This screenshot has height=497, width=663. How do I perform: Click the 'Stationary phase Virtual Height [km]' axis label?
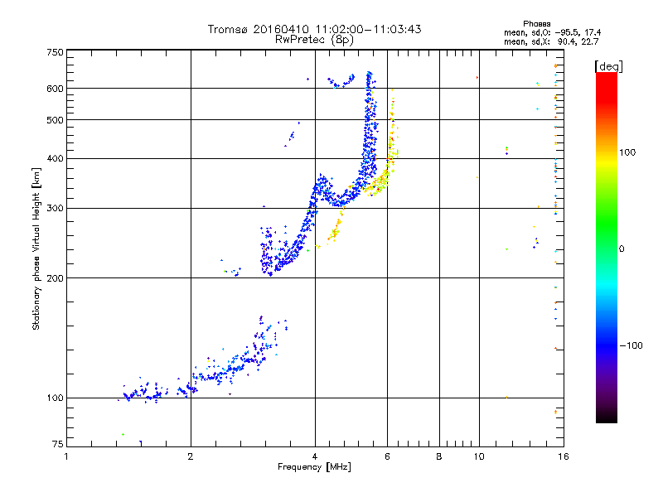point(36,249)
